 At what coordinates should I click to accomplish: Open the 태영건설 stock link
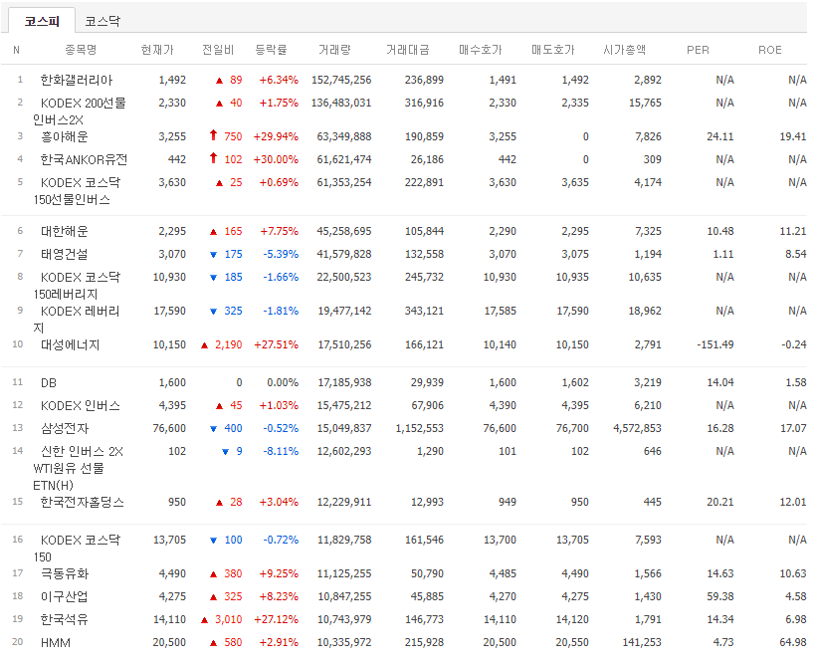click(x=65, y=254)
